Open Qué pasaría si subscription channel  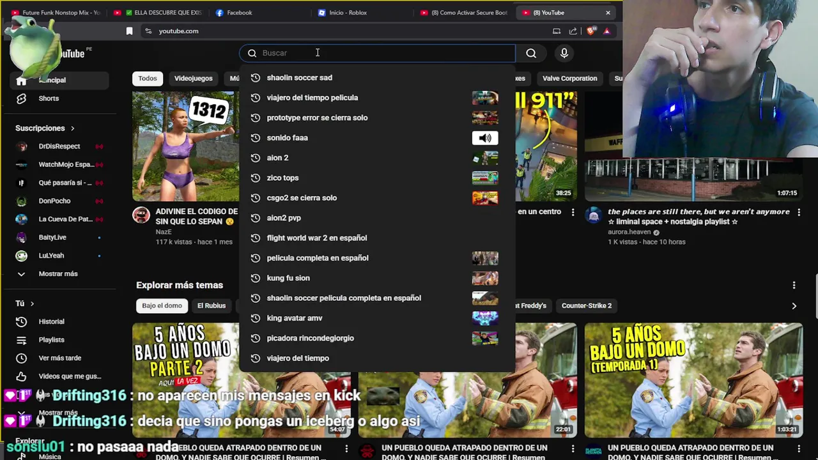click(x=58, y=183)
